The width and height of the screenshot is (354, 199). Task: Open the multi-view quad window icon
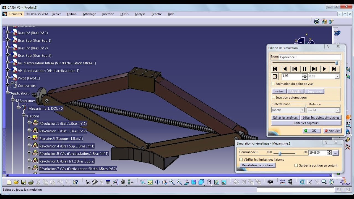pos(194,182)
